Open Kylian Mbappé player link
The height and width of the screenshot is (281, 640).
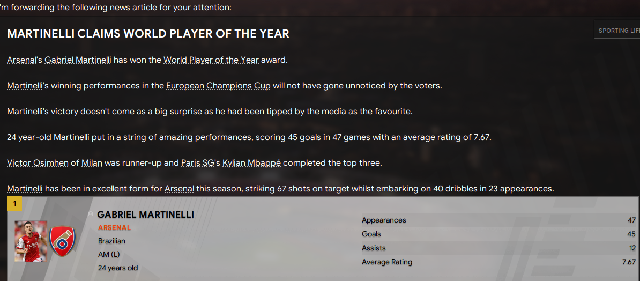(252, 163)
